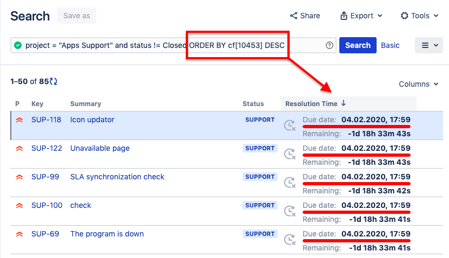Open issue key SUP-118 link
This screenshot has width=449, height=258.
[x=46, y=120]
